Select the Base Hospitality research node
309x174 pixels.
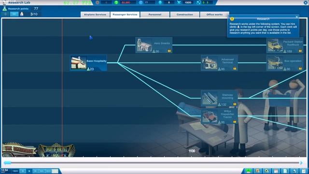[88, 63]
